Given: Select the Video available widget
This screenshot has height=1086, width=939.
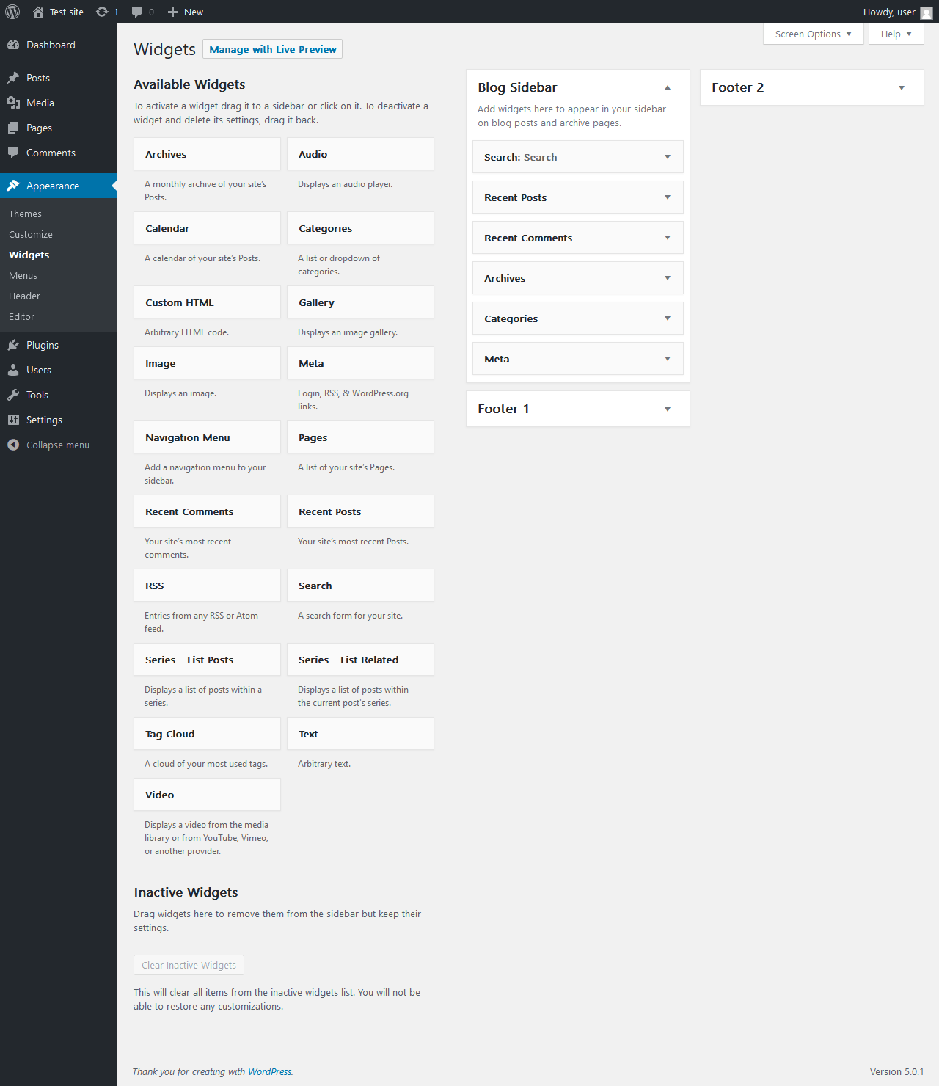Looking at the screenshot, I should click(207, 795).
